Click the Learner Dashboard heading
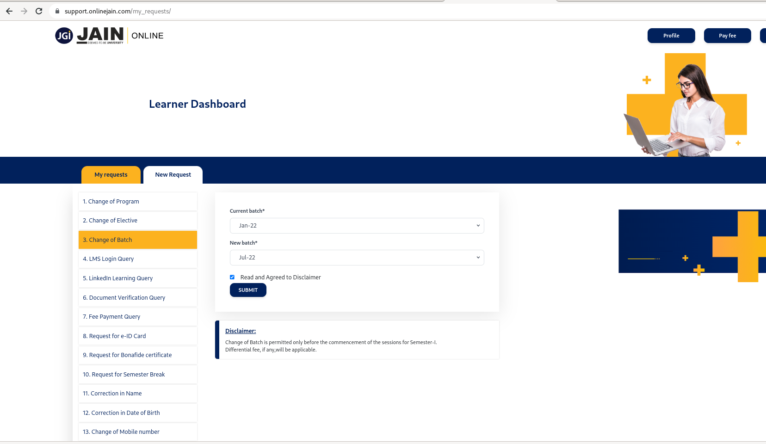The image size is (766, 444). point(198,104)
